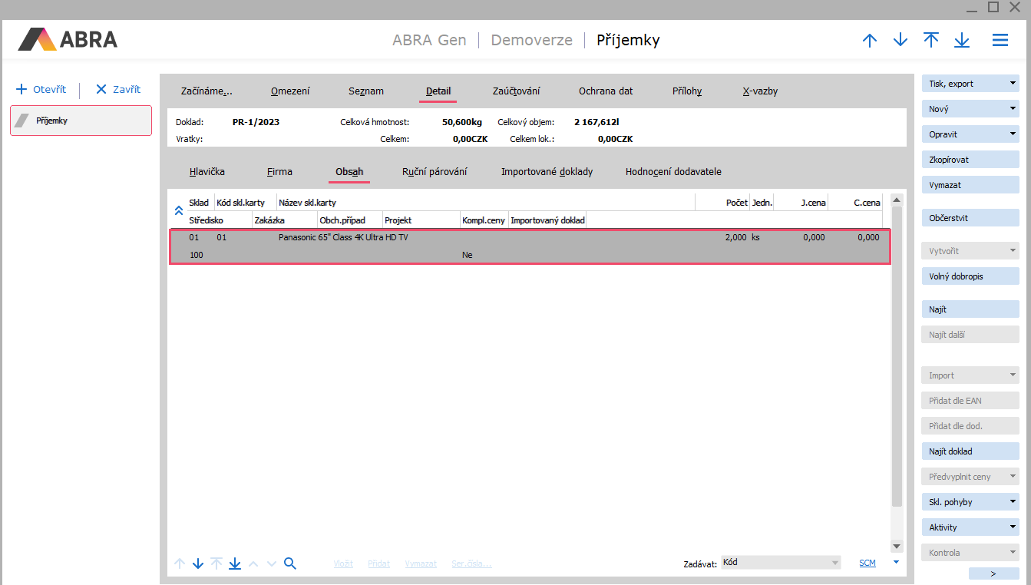Select the Panasonic 65" Class 4K Ultra HD TV row
1031x585 pixels.
tap(530, 246)
